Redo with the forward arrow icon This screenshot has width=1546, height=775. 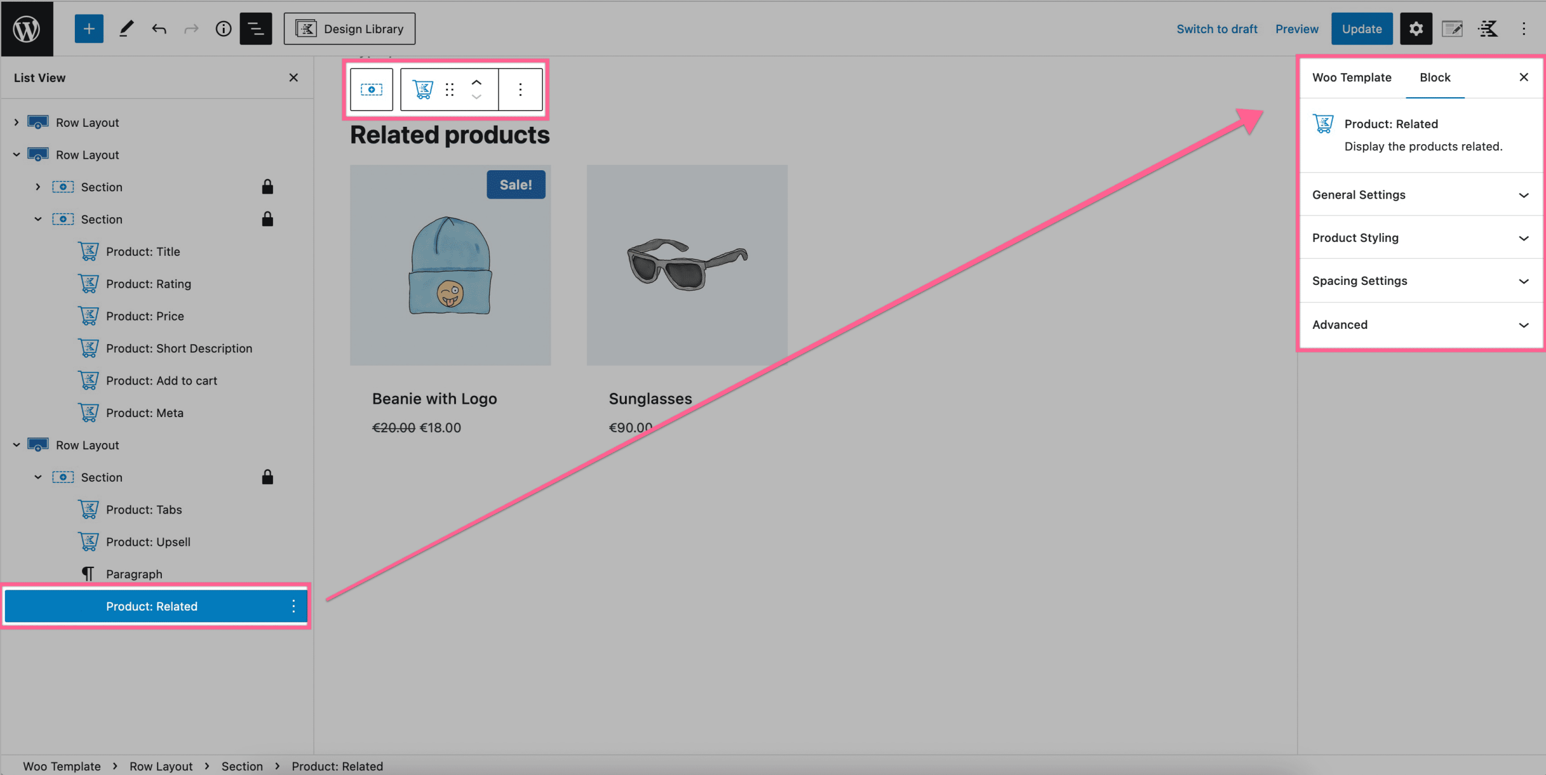click(191, 28)
